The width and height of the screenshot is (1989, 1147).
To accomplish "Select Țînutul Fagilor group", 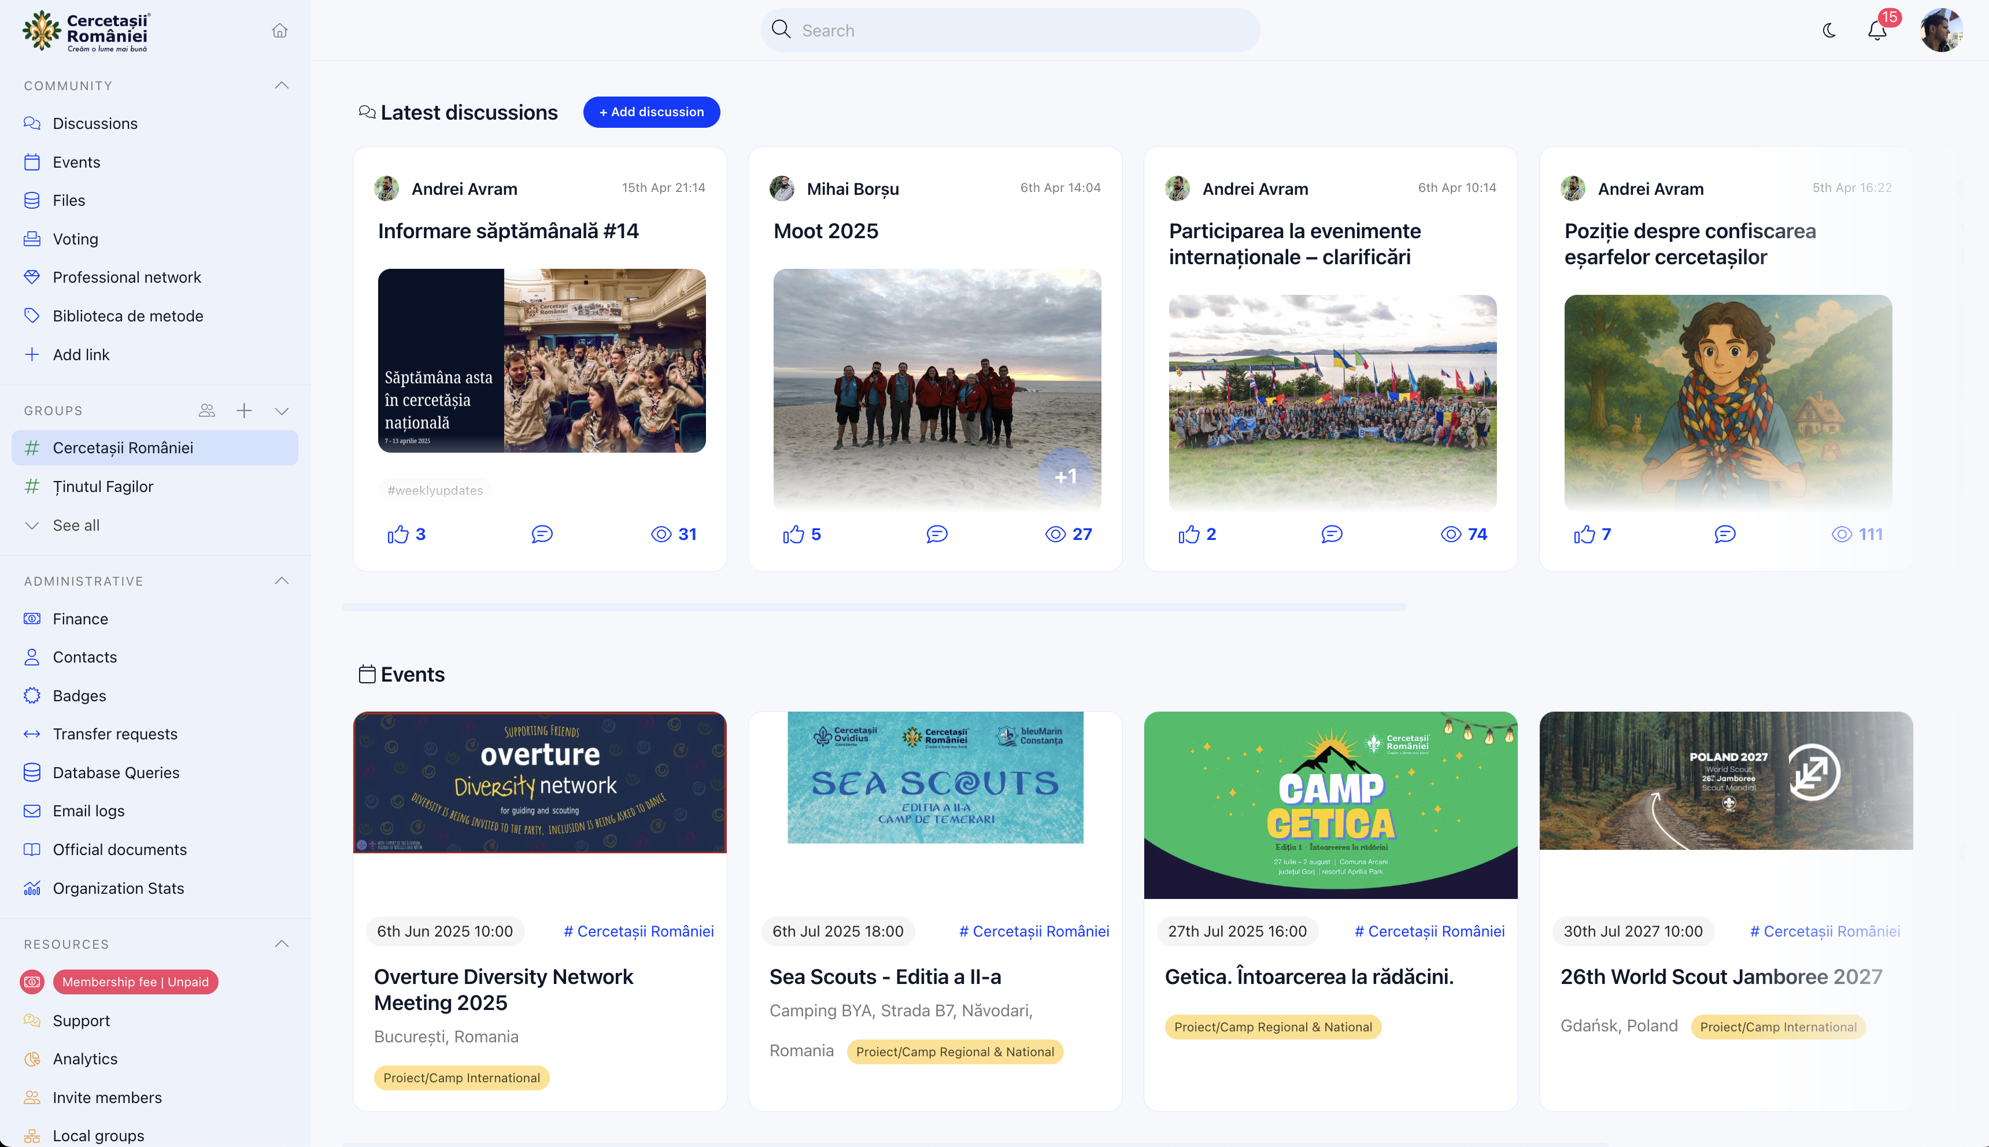I will [102, 487].
